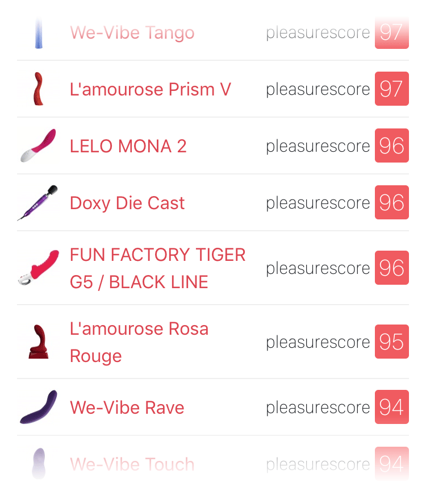Open the L'amourose Prism V link
This screenshot has width=426, height=499.
[x=150, y=89]
